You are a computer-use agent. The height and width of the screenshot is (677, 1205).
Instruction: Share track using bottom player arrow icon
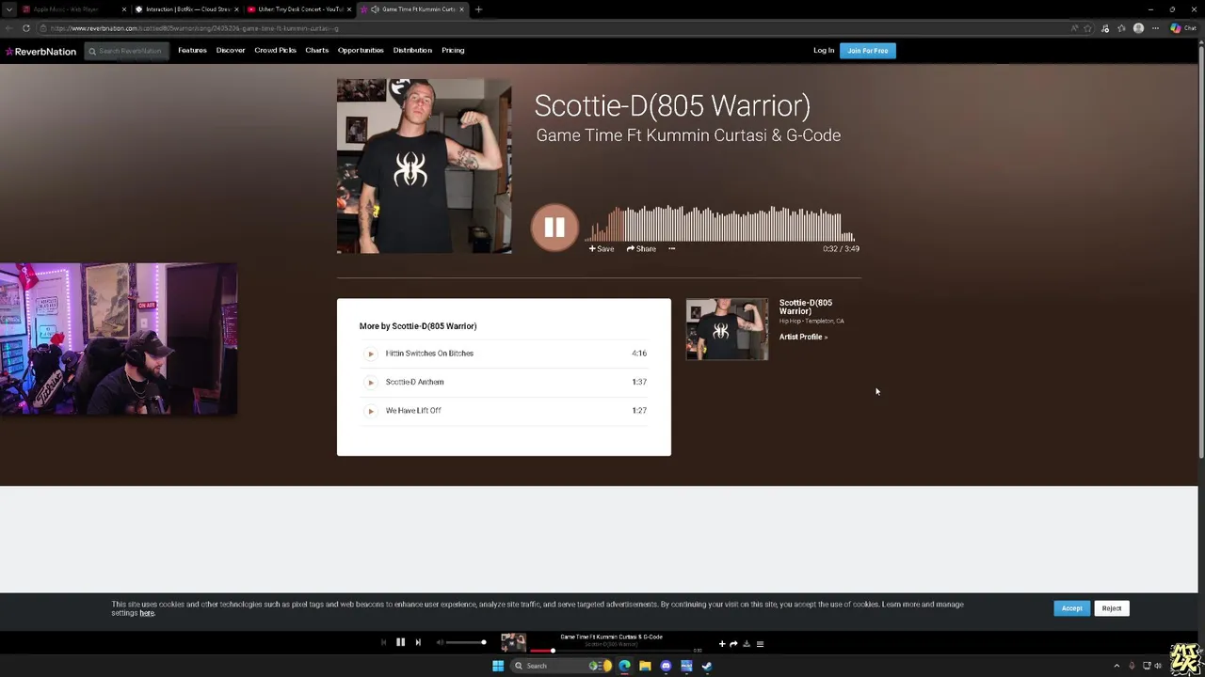click(733, 644)
